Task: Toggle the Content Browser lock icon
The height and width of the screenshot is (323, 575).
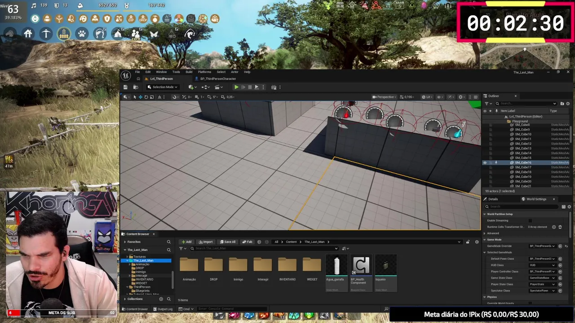Action: (x=468, y=242)
